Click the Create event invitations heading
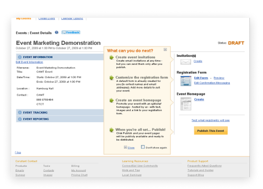This screenshot has width=263, height=189. 135,57
